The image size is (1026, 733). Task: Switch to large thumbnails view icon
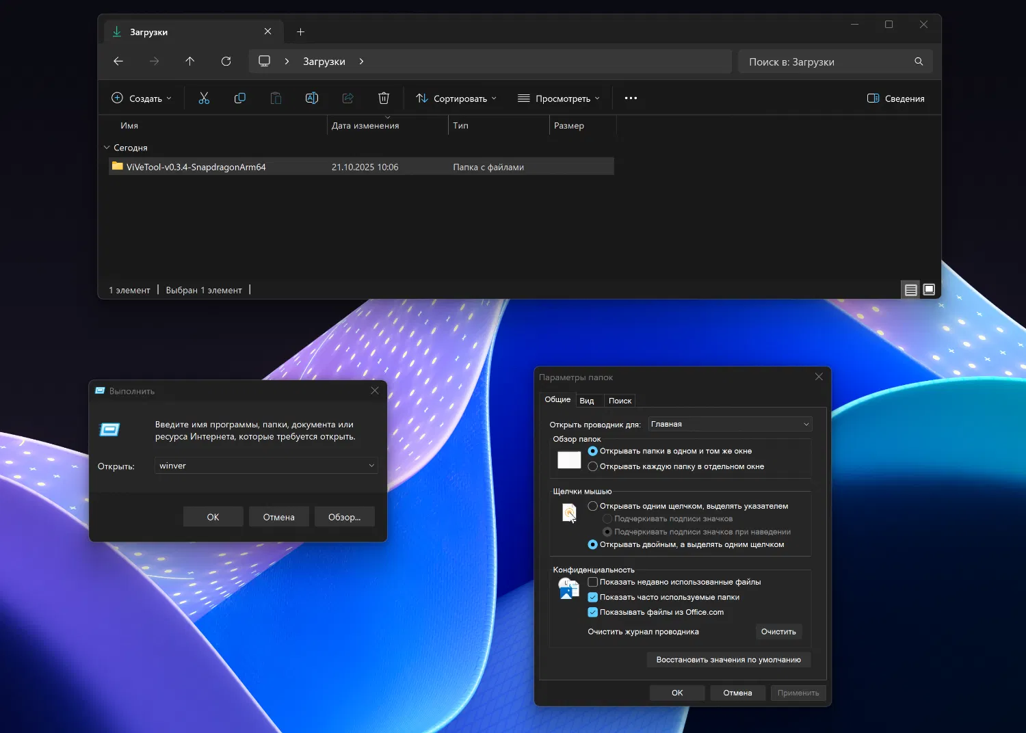pyautogui.click(x=929, y=290)
